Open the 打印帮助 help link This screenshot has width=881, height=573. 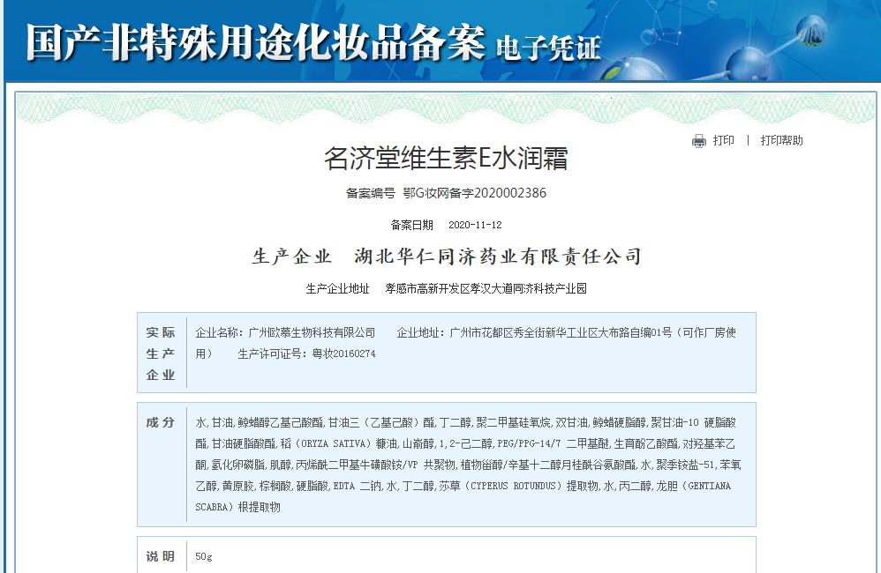click(781, 140)
